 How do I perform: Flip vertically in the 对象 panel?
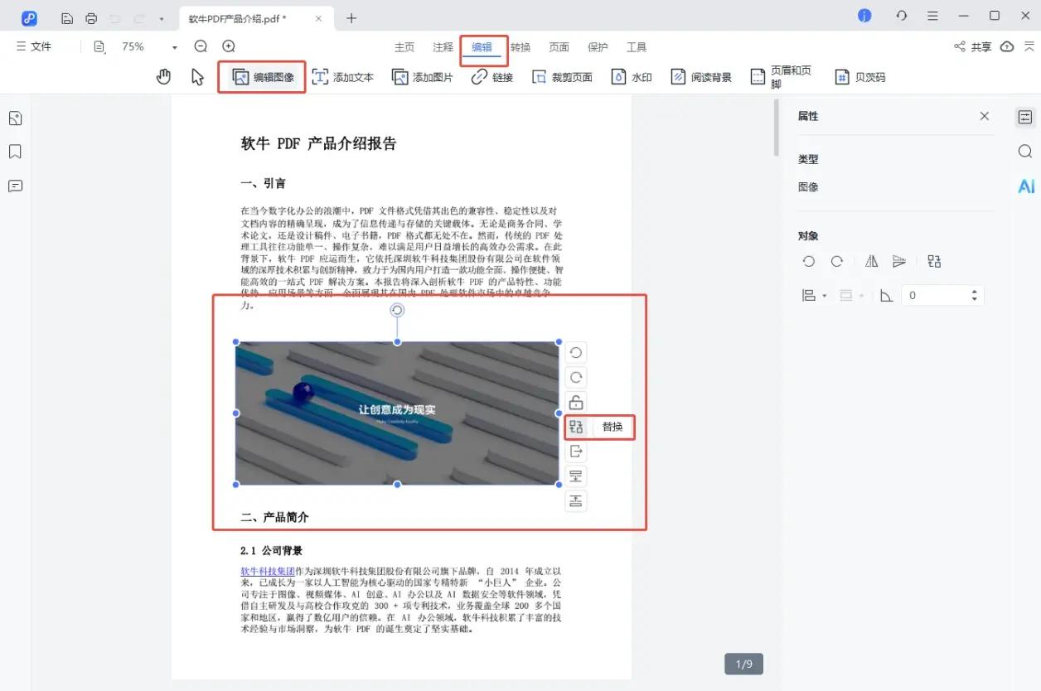[899, 262]
